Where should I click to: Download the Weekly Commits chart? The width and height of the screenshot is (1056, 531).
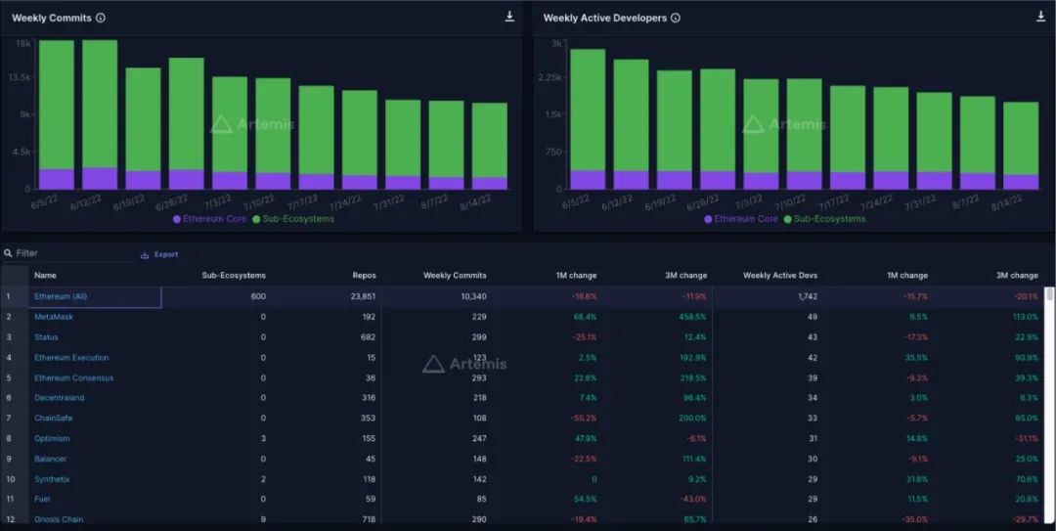click(509, 17)
